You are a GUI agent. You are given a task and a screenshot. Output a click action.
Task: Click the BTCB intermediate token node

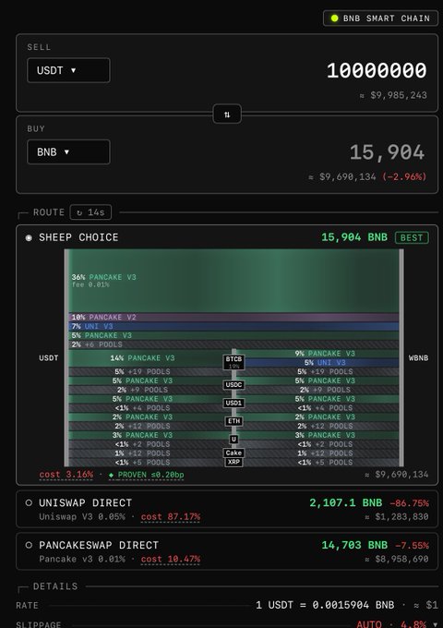pos(233,362)
